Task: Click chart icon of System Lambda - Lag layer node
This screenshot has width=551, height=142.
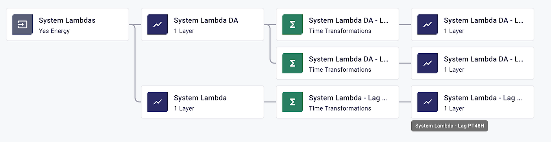Action: (427, 102)
